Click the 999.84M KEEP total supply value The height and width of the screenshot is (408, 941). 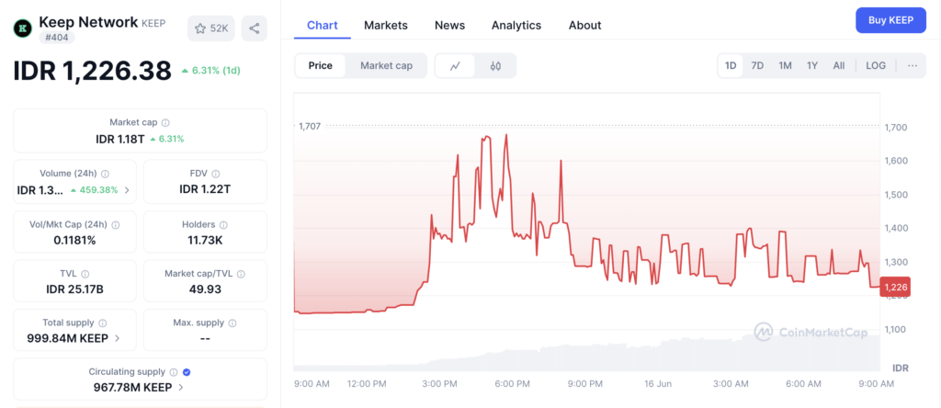68,338
